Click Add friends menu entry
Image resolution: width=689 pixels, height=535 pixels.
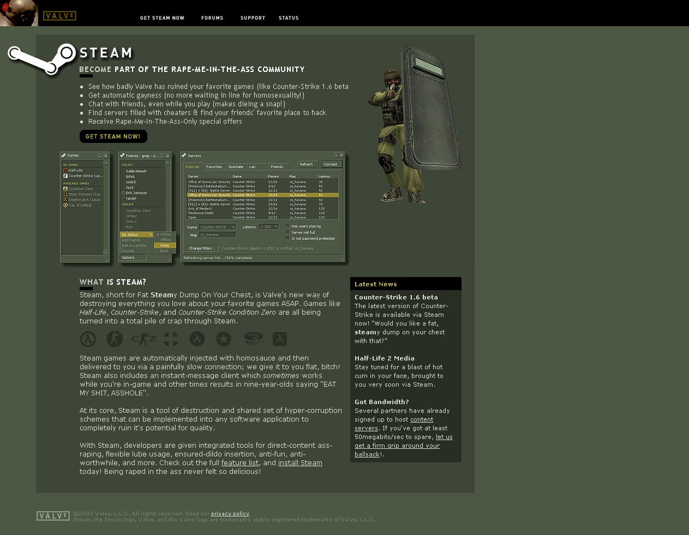pyautogui.click(x=137, y=240)
